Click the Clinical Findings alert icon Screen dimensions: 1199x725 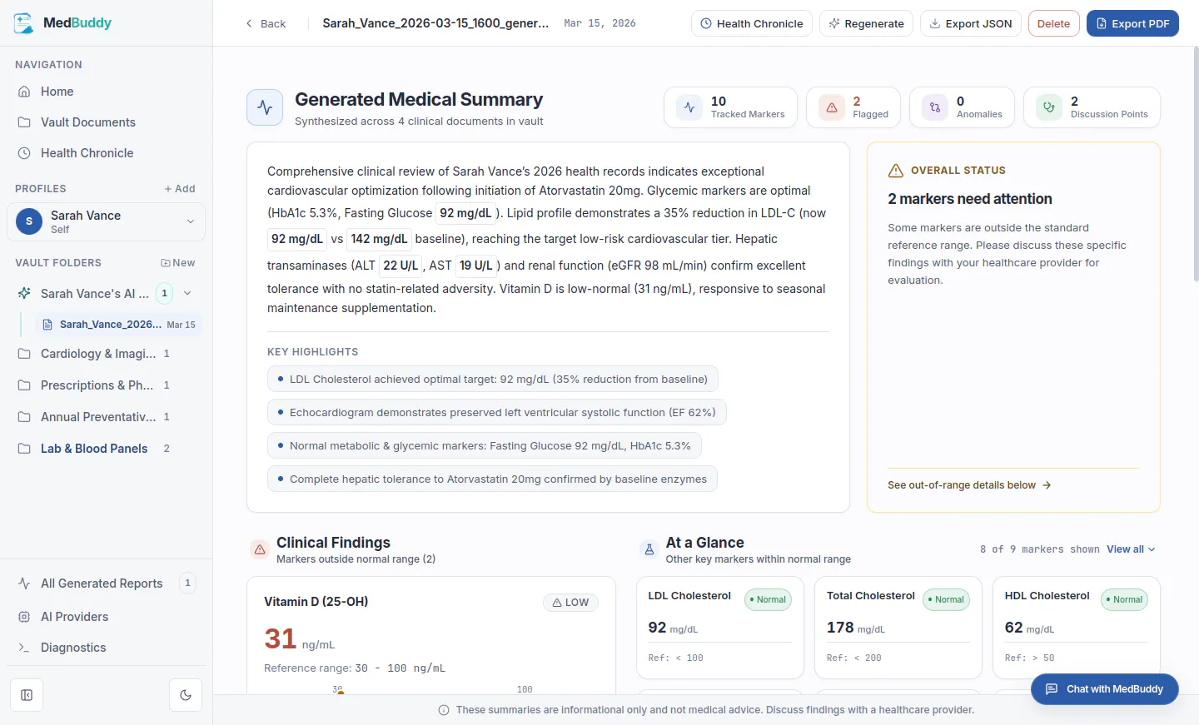(260, 549)
